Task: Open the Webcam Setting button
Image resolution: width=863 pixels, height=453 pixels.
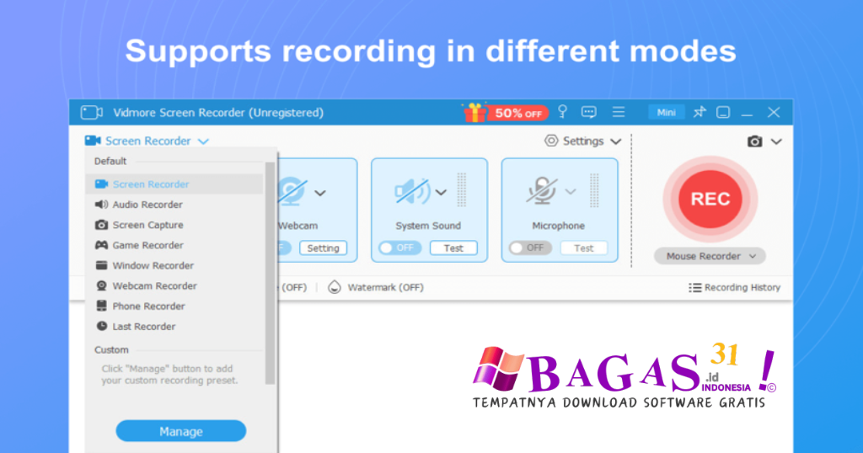Action: [x=323, y=248]
